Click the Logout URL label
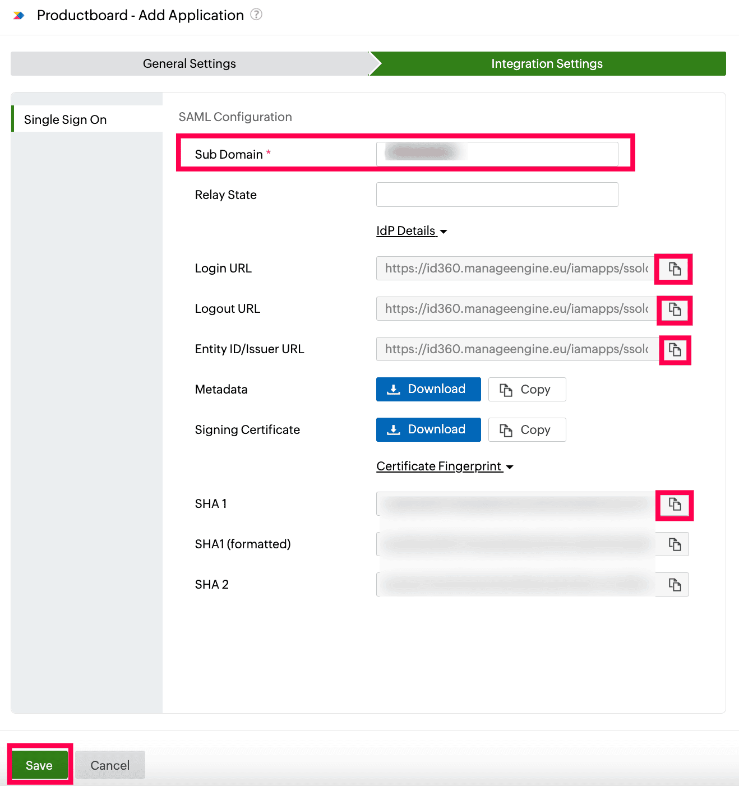The height and width of the screenshot is (786, 739). [x=228, y=309]
